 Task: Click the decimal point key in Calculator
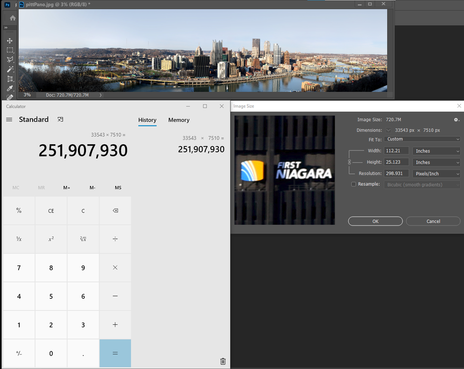[x=83, y=353]
